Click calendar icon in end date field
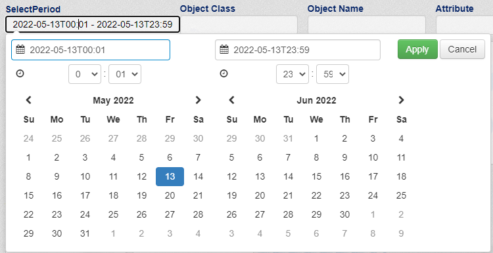The width and height of the screenshot is (493, 253). [224, 50]
